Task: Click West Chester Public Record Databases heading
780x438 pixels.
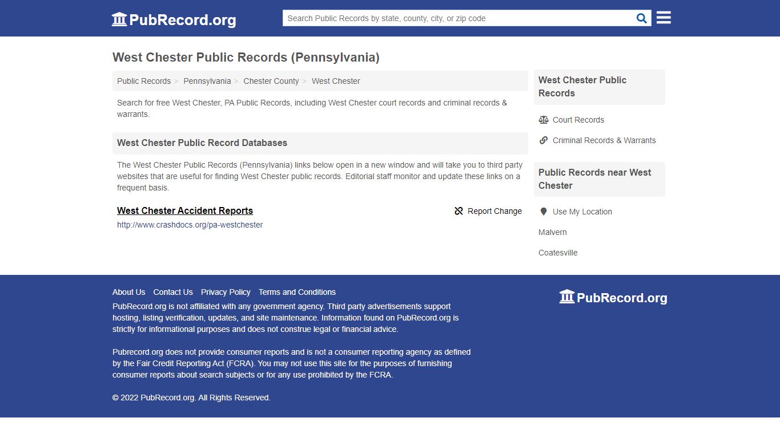Action: point(202,143)
